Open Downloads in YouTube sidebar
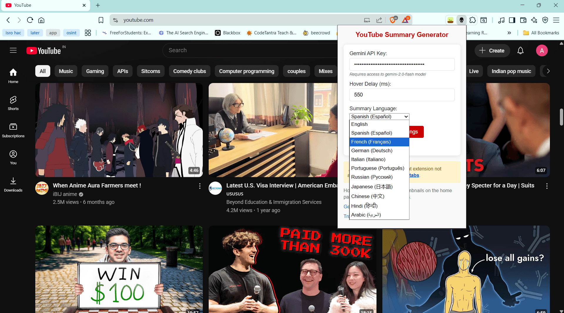Image resolution: width=564 pixels, height=313 pixels. click(13, 185)
